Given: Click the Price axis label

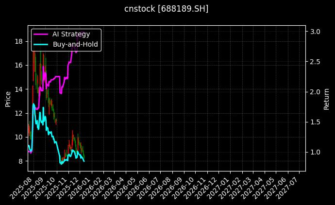Looking at the screenshot, I should point(8,99).
